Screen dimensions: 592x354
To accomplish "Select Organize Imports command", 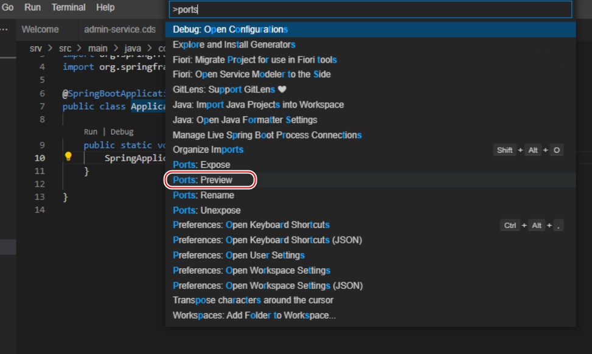I will (371, 150).
